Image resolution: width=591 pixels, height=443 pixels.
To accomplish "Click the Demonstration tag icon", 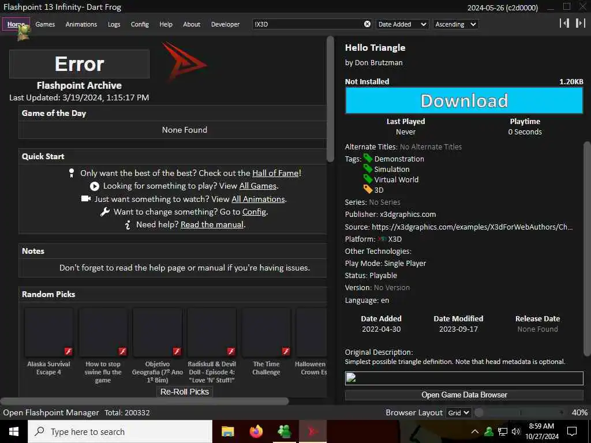I will click(x=368, y=158).
